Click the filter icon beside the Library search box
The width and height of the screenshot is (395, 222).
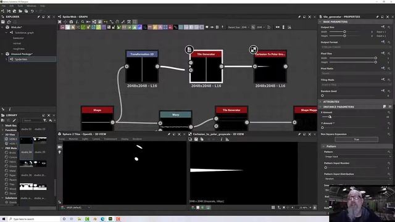click(45, 121)
